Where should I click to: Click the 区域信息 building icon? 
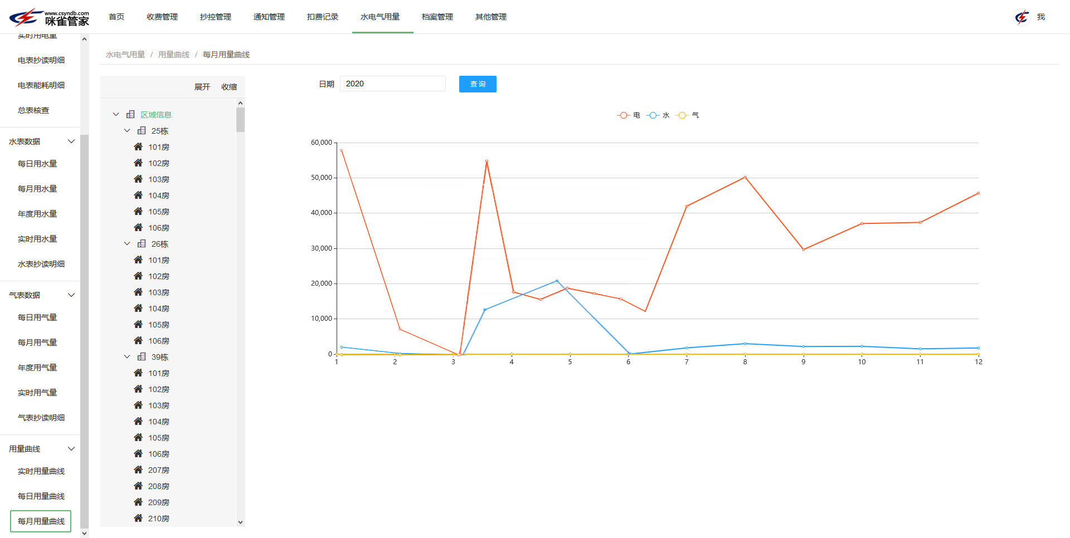pos(130,114)
